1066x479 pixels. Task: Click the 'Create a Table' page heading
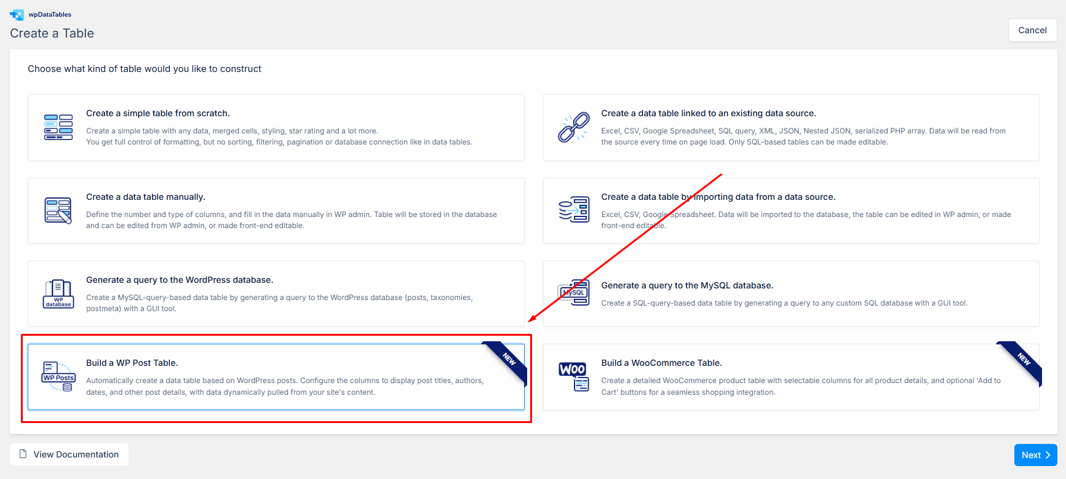(x=52, y=33)
